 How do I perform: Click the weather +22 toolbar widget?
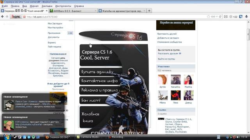(234, 17)
